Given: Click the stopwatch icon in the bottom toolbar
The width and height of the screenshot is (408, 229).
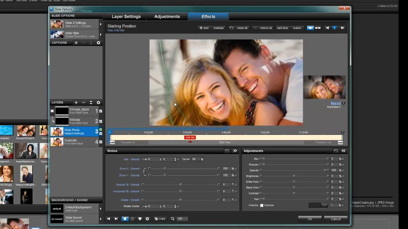Looking at the screenshot, I should click(x=132, y=219).
